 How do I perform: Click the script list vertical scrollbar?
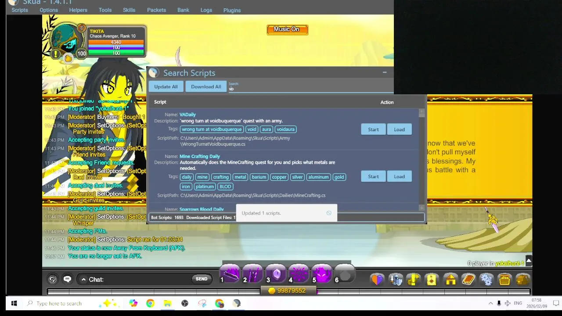point(422,159)
